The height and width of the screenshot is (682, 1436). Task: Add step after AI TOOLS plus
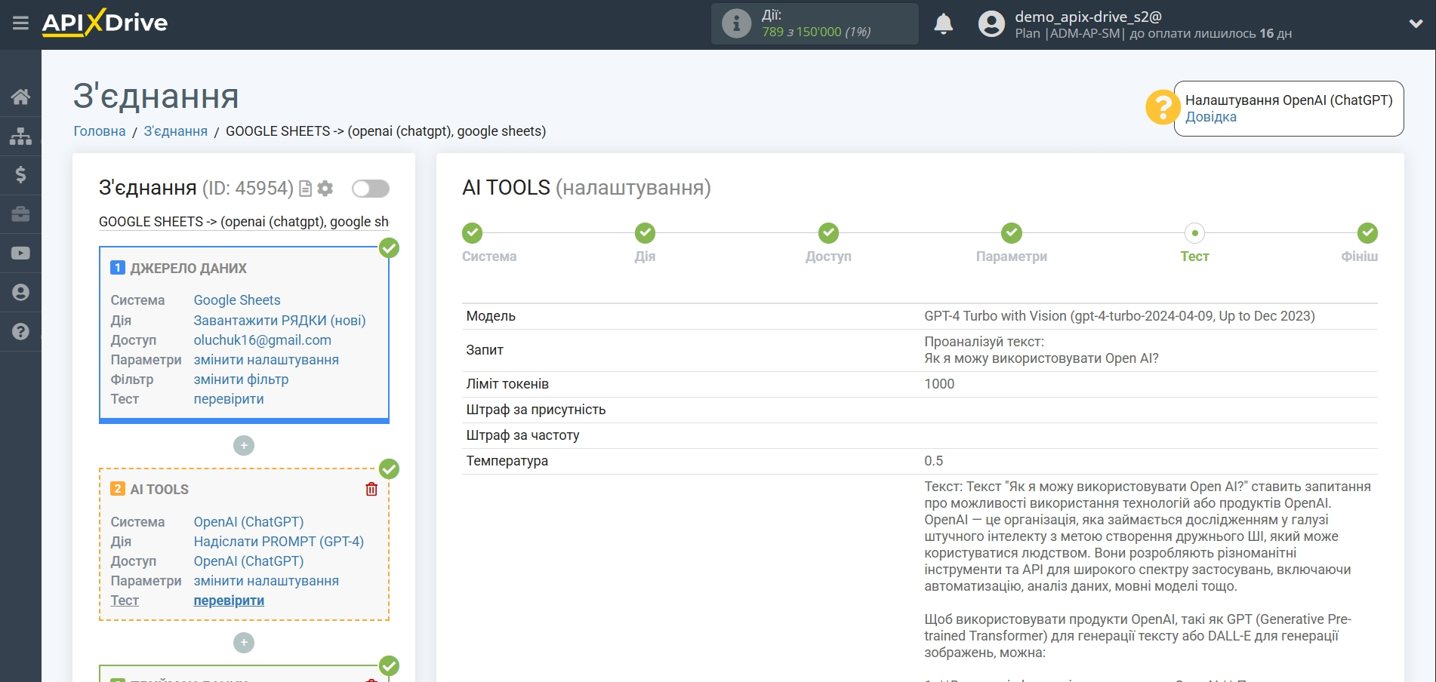(244, 643)
